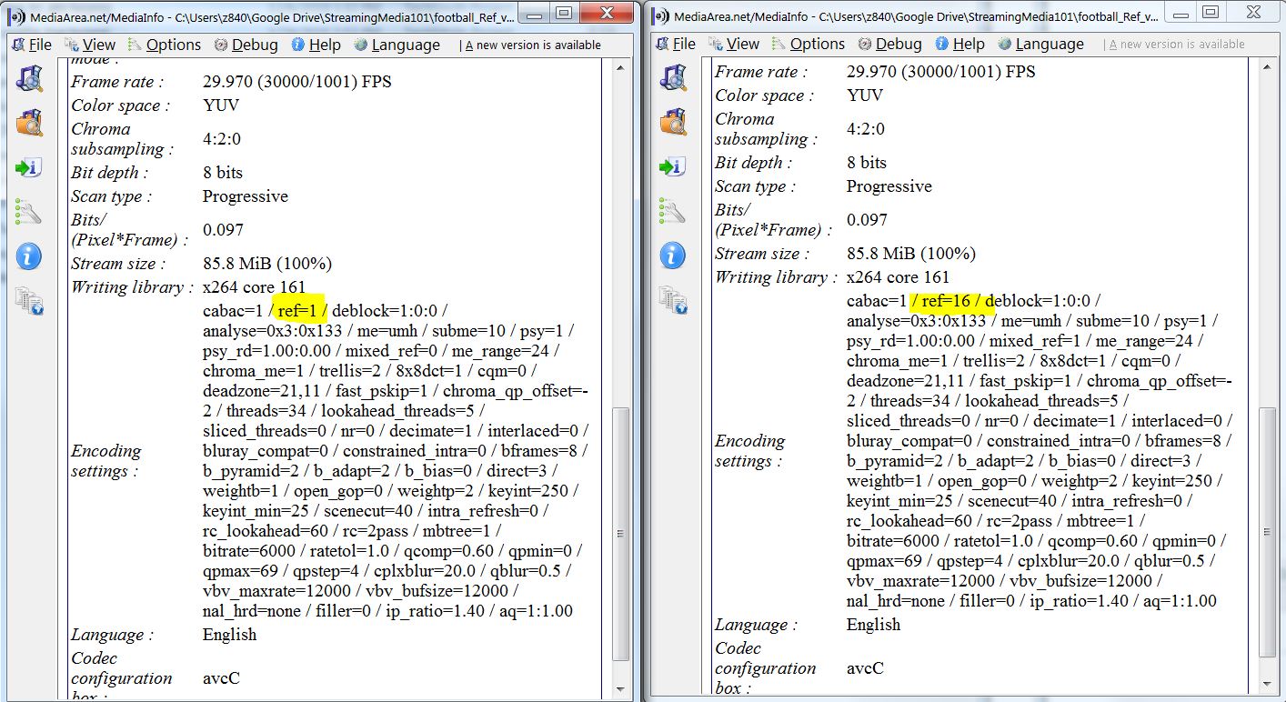Open the Language menu in the right window
1286x702 pixels.
pyautogui.click(x=1043, y=44)
